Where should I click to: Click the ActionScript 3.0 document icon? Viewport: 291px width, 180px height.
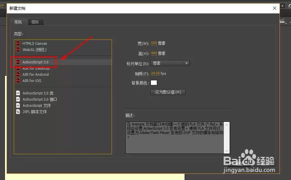point(18,62)
